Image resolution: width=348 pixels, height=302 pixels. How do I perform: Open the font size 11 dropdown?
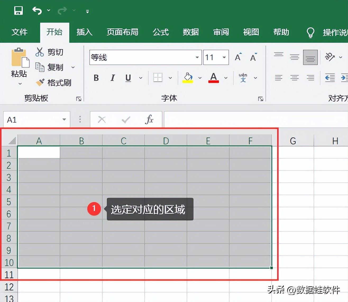(x=224, y=57)
